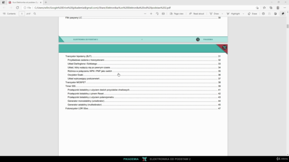Screen dimensions: 289x162
Task: Click the address bar URL
Action: (x=103, y=8)
